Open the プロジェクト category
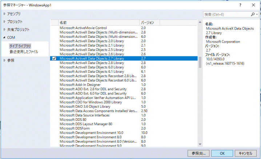This screenshot has height=159, width=261. pyautogui.click(x=15, y=22)
